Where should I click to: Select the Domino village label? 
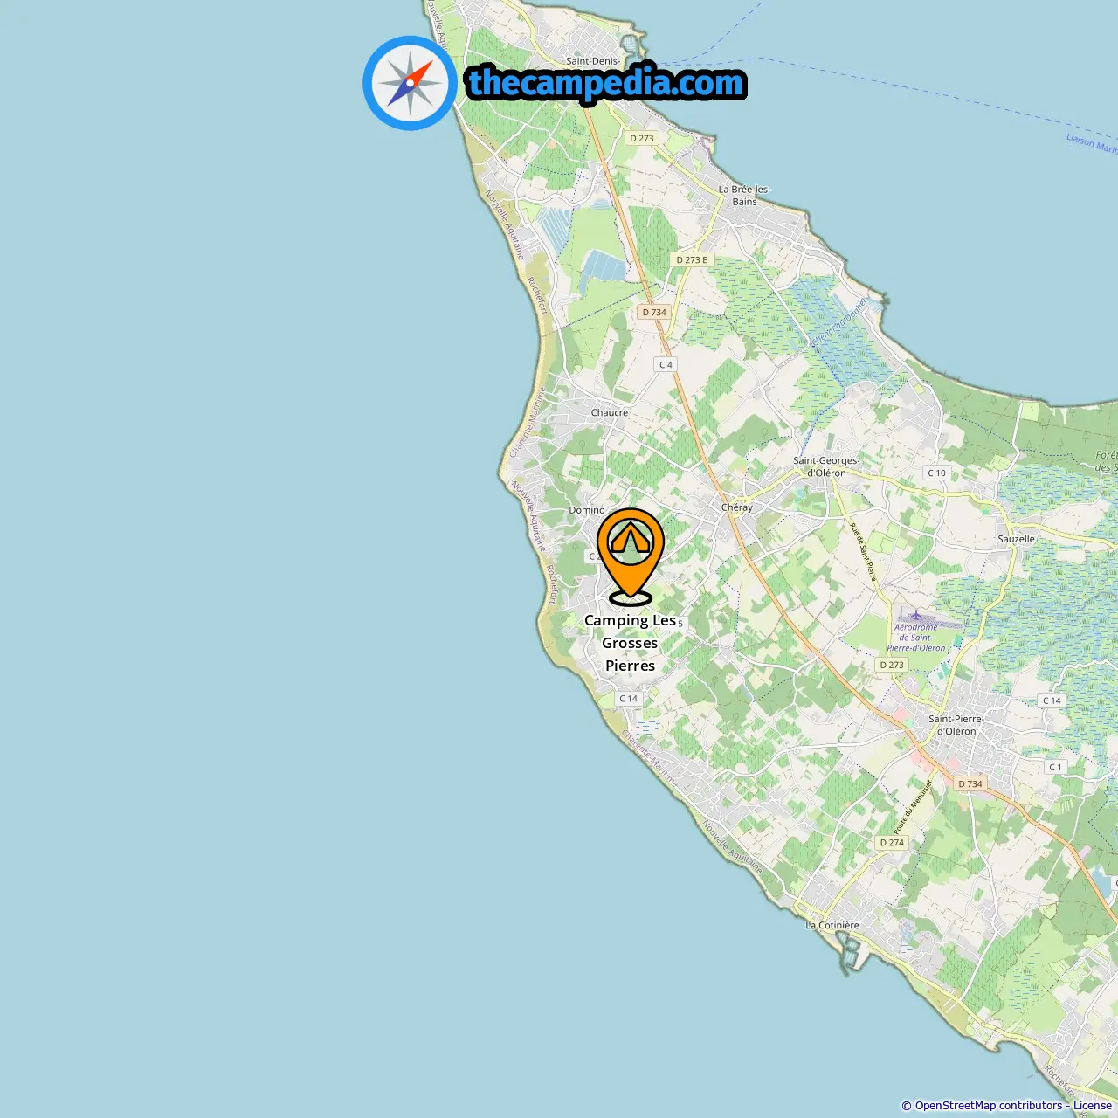[587, 510]
